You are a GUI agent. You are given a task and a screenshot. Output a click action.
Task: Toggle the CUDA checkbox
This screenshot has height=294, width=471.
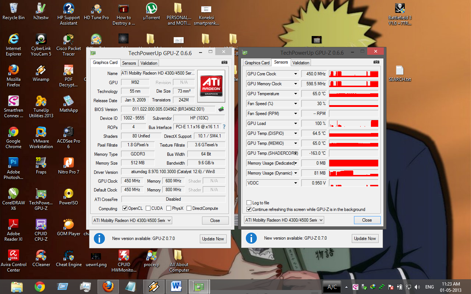[x=148, y=208]
